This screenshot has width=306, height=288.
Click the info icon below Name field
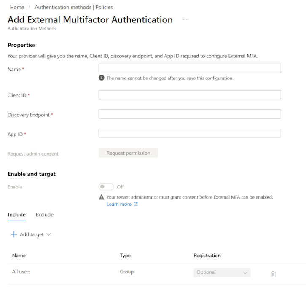coord(102,78)
